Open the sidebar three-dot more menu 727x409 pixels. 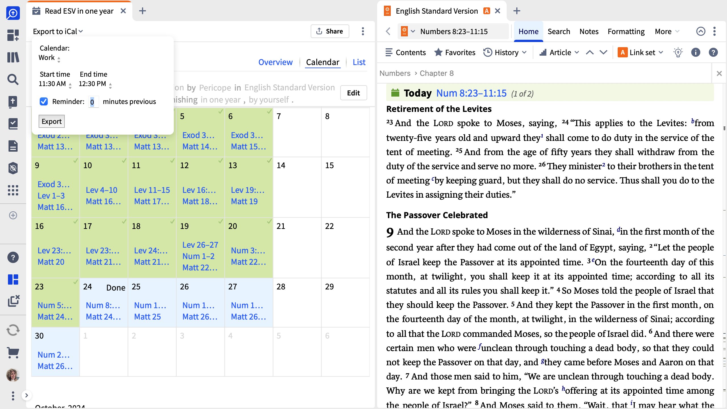pyautogui.click(x=13, y=396)
